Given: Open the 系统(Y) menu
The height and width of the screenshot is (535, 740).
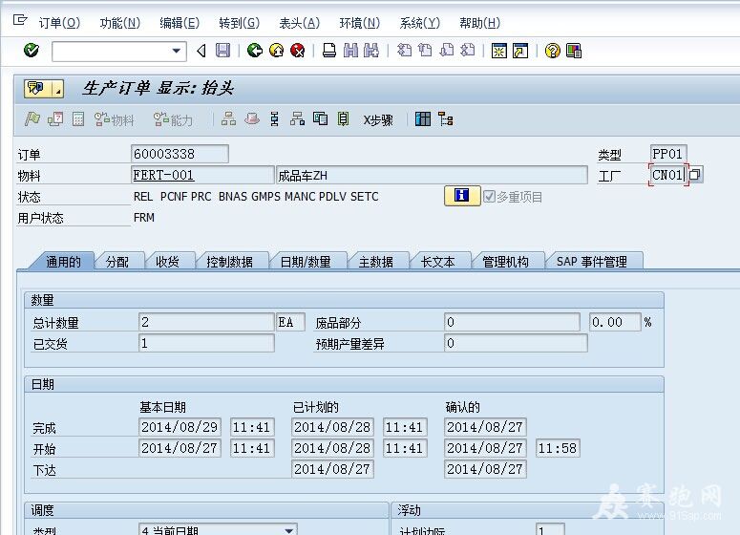Looking at the screenshot, I should coord(419,23).
